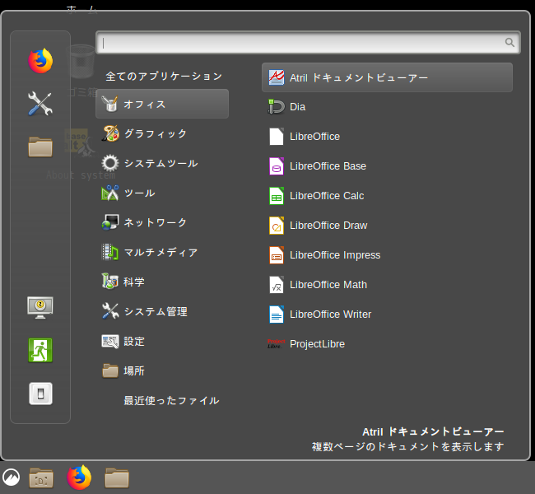Open the folder icon in favorites sidebar
535x494 pixels.
[x=40, y=147]
